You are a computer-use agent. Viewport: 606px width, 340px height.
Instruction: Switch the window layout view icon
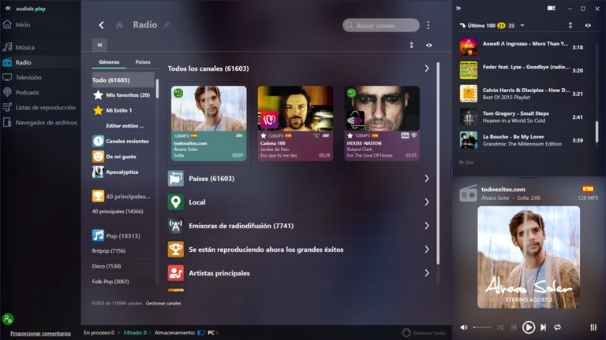pyautogui.click(x=552, y=8)
